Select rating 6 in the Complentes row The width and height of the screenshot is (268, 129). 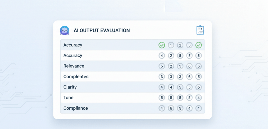point(189,77)
